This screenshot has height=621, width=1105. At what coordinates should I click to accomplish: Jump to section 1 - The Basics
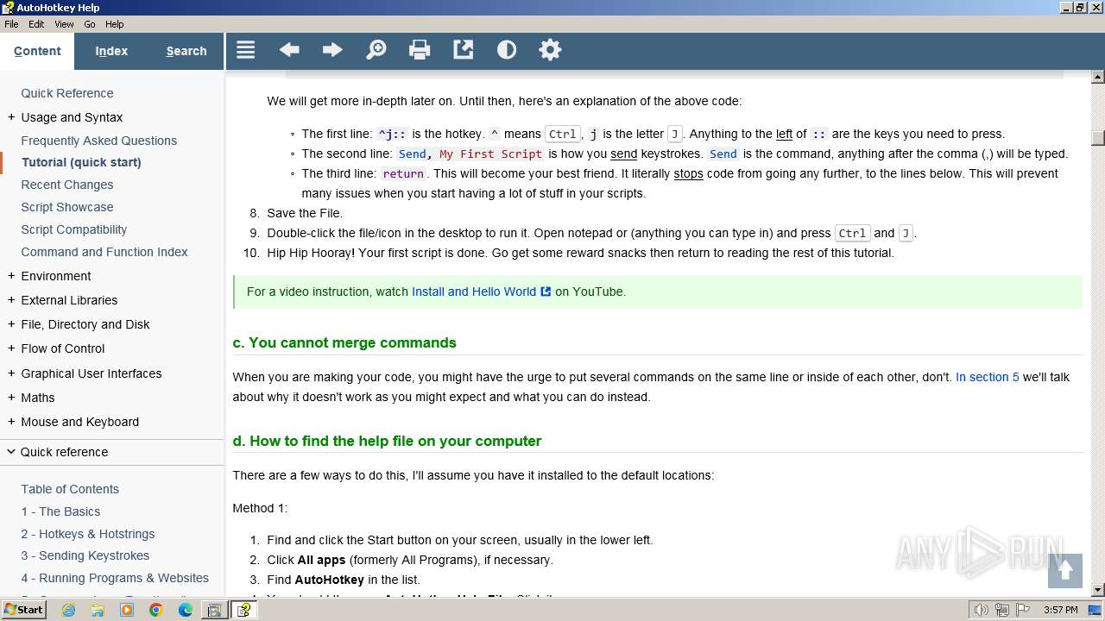(60, 511)
